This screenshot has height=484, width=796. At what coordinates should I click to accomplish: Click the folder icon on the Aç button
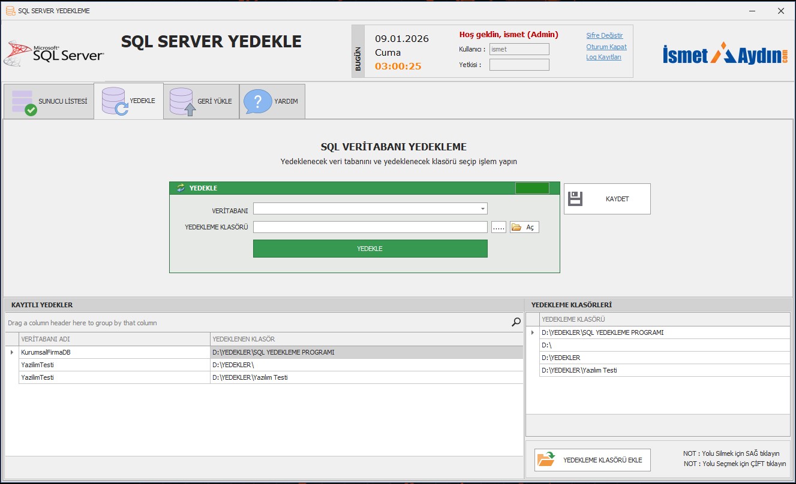point(516,228)
